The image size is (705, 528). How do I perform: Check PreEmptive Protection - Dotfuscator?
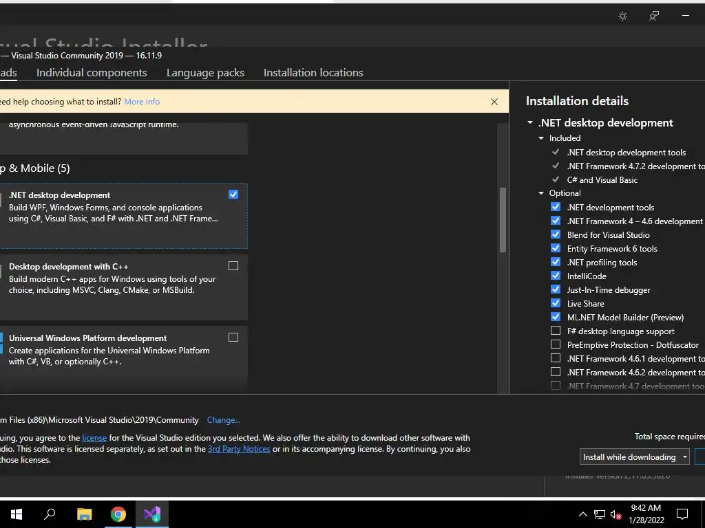556,344
